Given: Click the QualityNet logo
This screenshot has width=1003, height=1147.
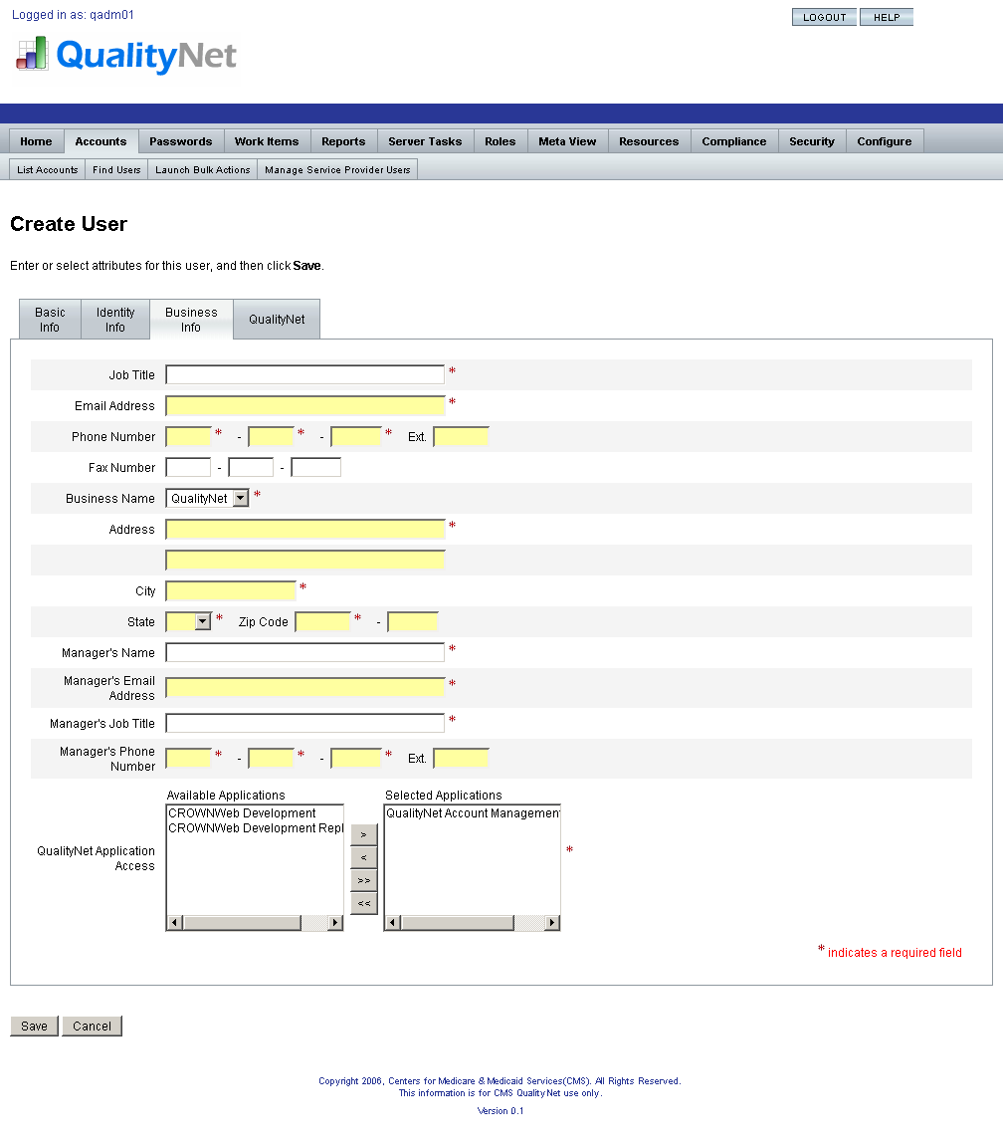Looking at the screenshot, I should 125,56.
